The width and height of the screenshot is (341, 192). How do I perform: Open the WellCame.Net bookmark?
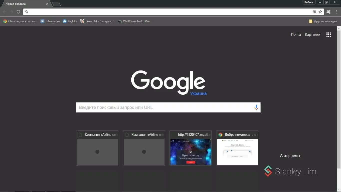tap(135, 21)
